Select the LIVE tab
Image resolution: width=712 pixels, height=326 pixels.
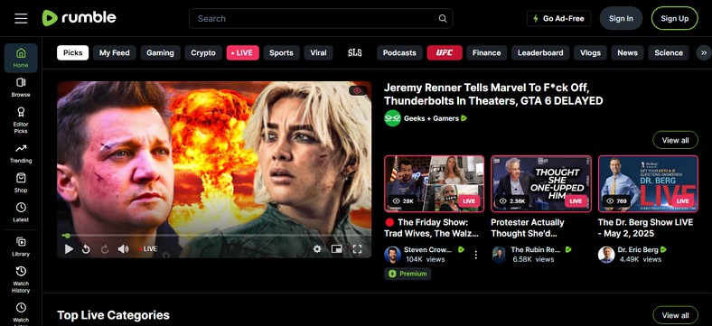pyautogui.click(x=242, y=52)
